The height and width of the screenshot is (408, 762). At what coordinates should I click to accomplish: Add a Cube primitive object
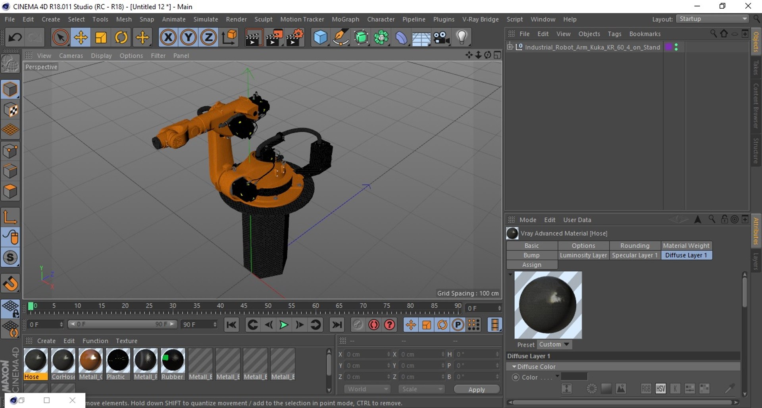[x=320, y=37]
